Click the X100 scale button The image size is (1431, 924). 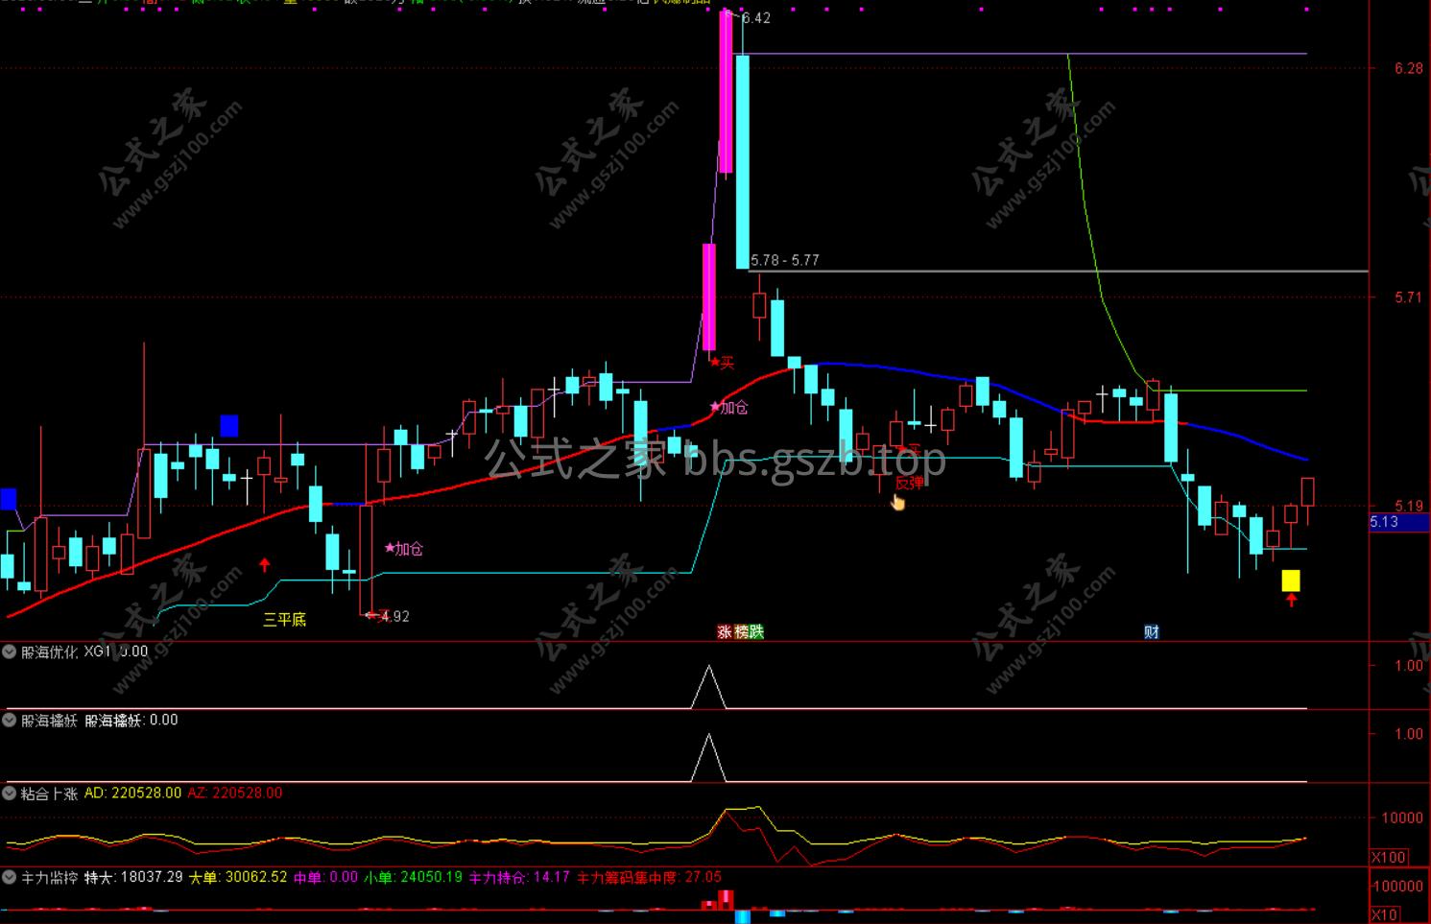(1388, 858)
